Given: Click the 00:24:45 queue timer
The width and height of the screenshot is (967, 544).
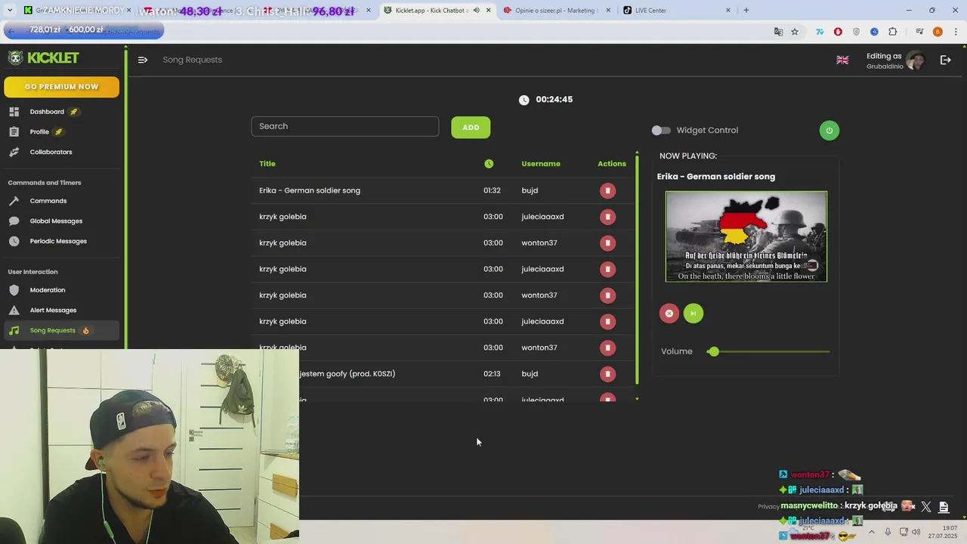Looking at the screenshot, I should coord(555,100).
